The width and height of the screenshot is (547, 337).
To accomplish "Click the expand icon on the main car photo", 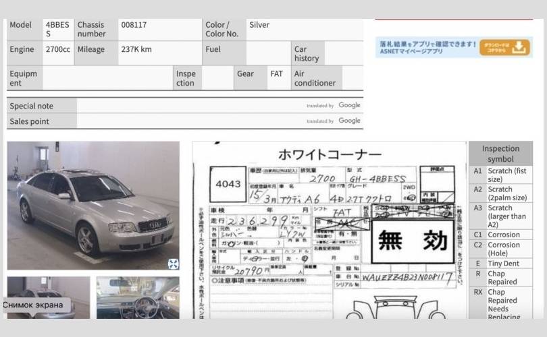I will [x=173, y=264].
